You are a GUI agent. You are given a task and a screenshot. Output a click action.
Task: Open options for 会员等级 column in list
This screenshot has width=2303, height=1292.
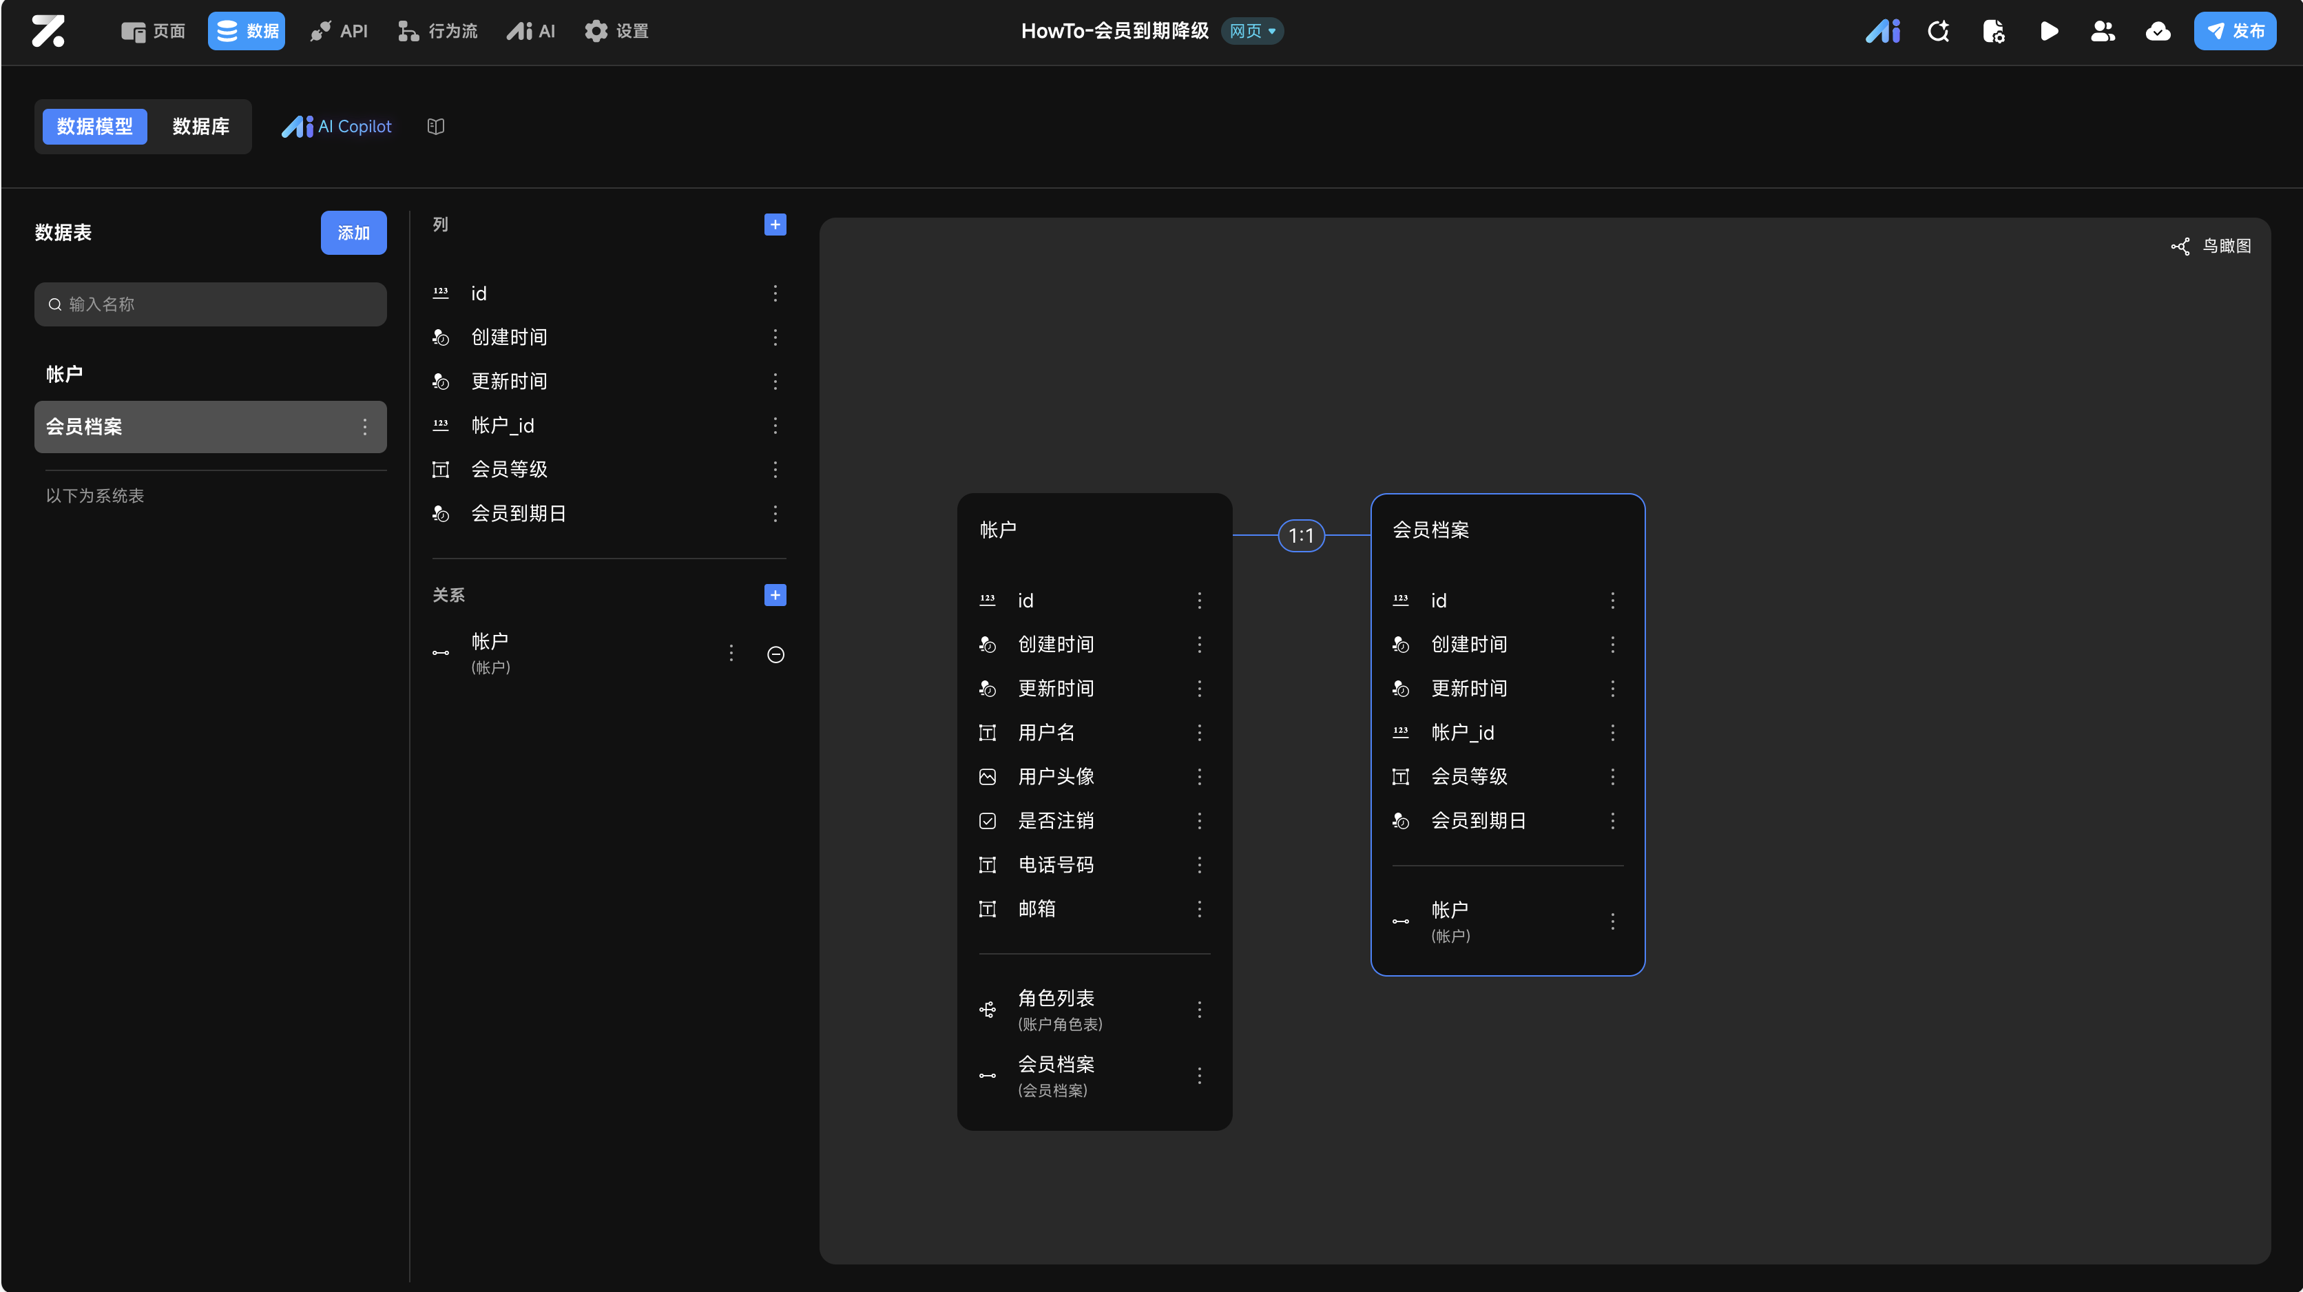[775, 470]
